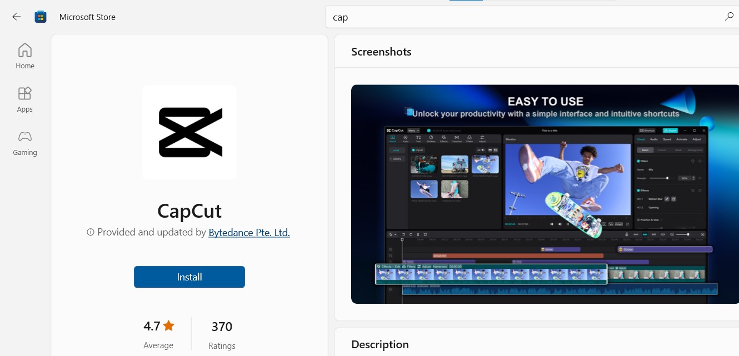Click the Description section heading
The height and width of the screenshot is (356, 739).
pyautogui.click(x=380, y=344)
